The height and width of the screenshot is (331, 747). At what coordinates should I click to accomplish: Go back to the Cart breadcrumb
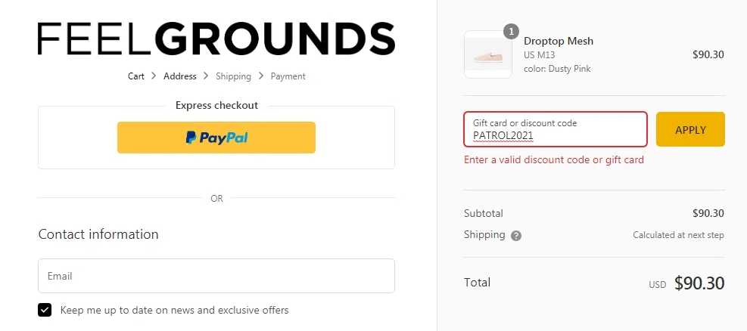[x=135, y=76]
